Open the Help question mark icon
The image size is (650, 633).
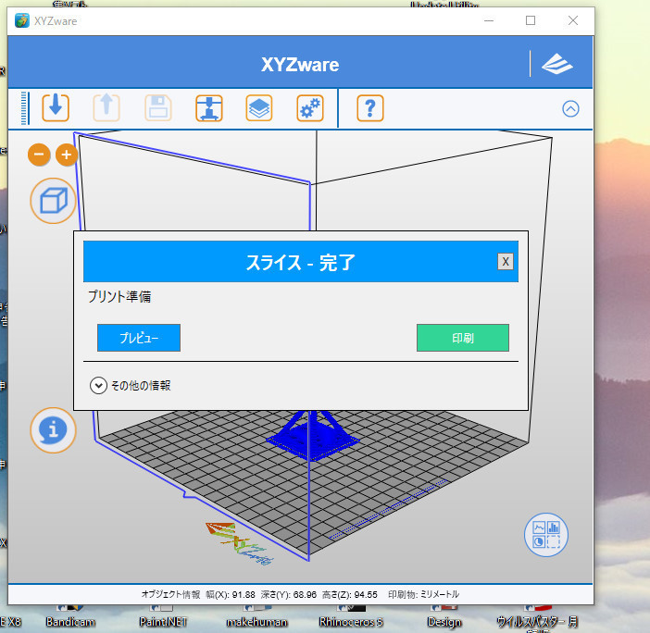[370, 107]
